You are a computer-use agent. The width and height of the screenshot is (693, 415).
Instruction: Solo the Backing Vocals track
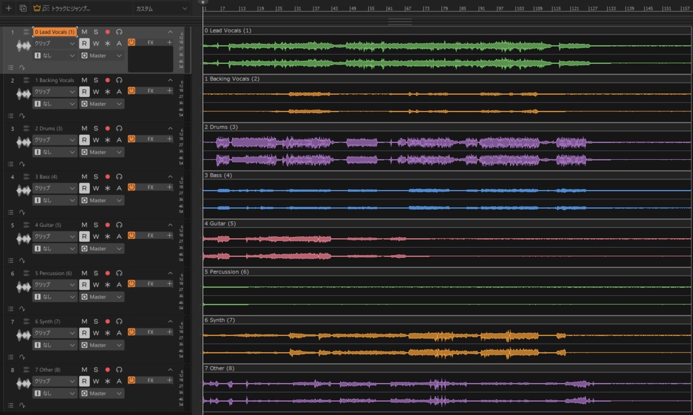coord(96,80)
